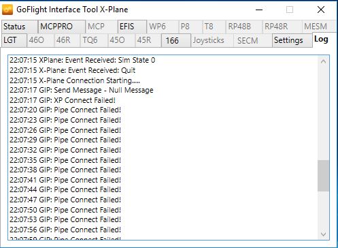The width and height of the screenshot is (338, 248).
Task: Open the T8 tab
Action: coord(214,27)
